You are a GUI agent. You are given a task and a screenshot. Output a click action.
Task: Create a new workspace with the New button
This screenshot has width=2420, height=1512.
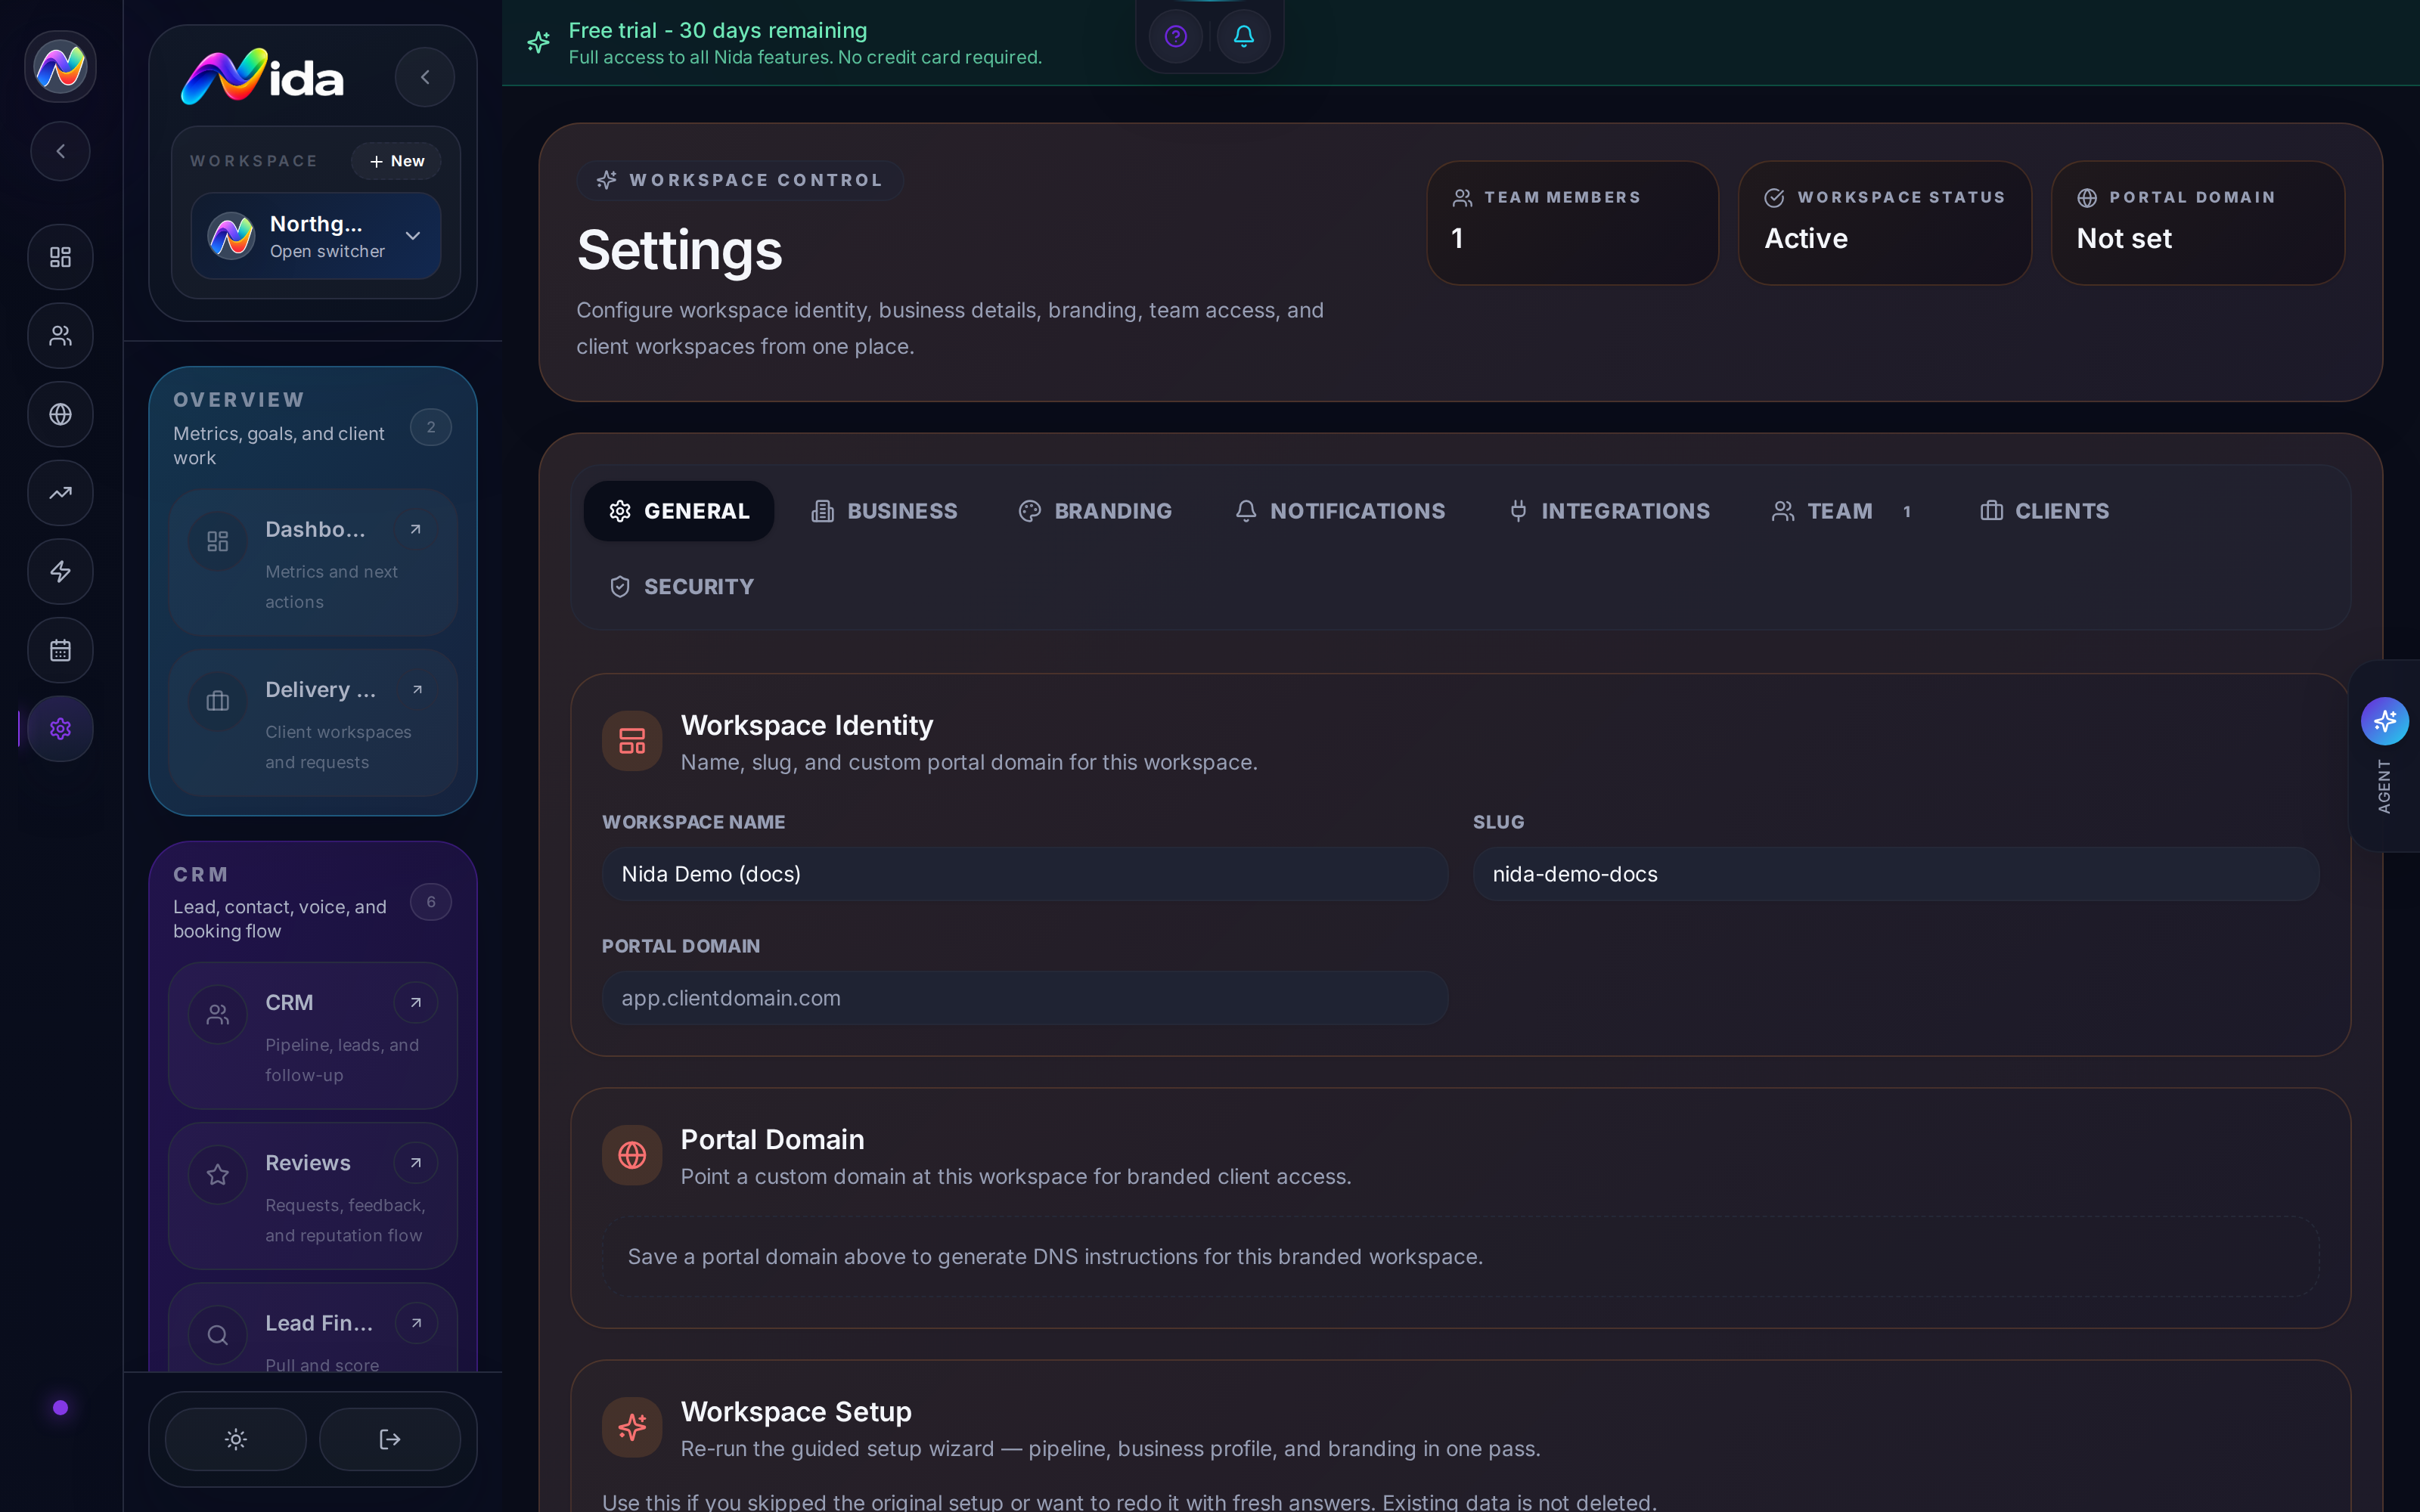(396, 161)
